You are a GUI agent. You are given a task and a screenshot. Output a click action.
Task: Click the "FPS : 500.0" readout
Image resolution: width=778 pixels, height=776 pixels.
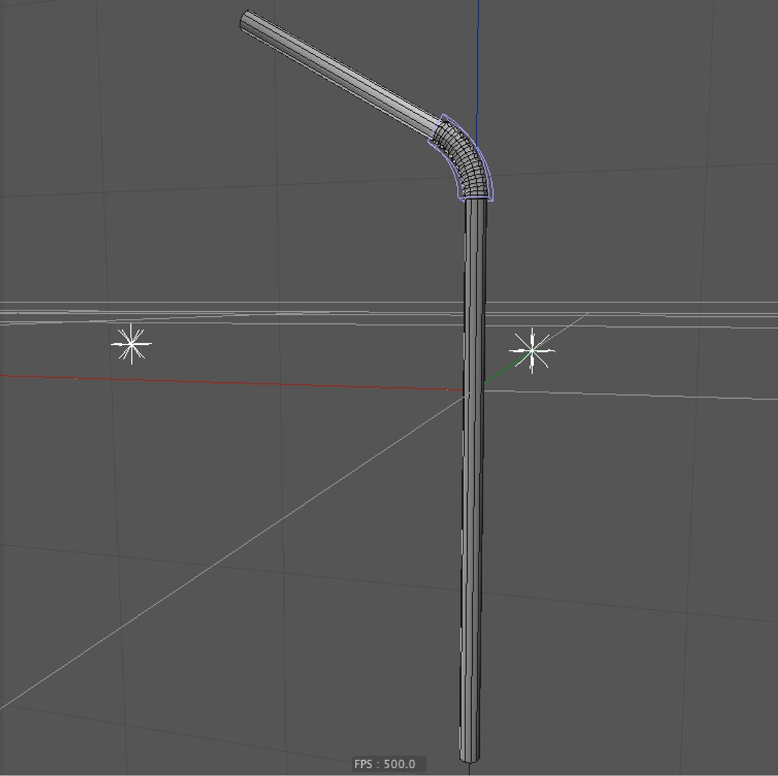(385, 764)
